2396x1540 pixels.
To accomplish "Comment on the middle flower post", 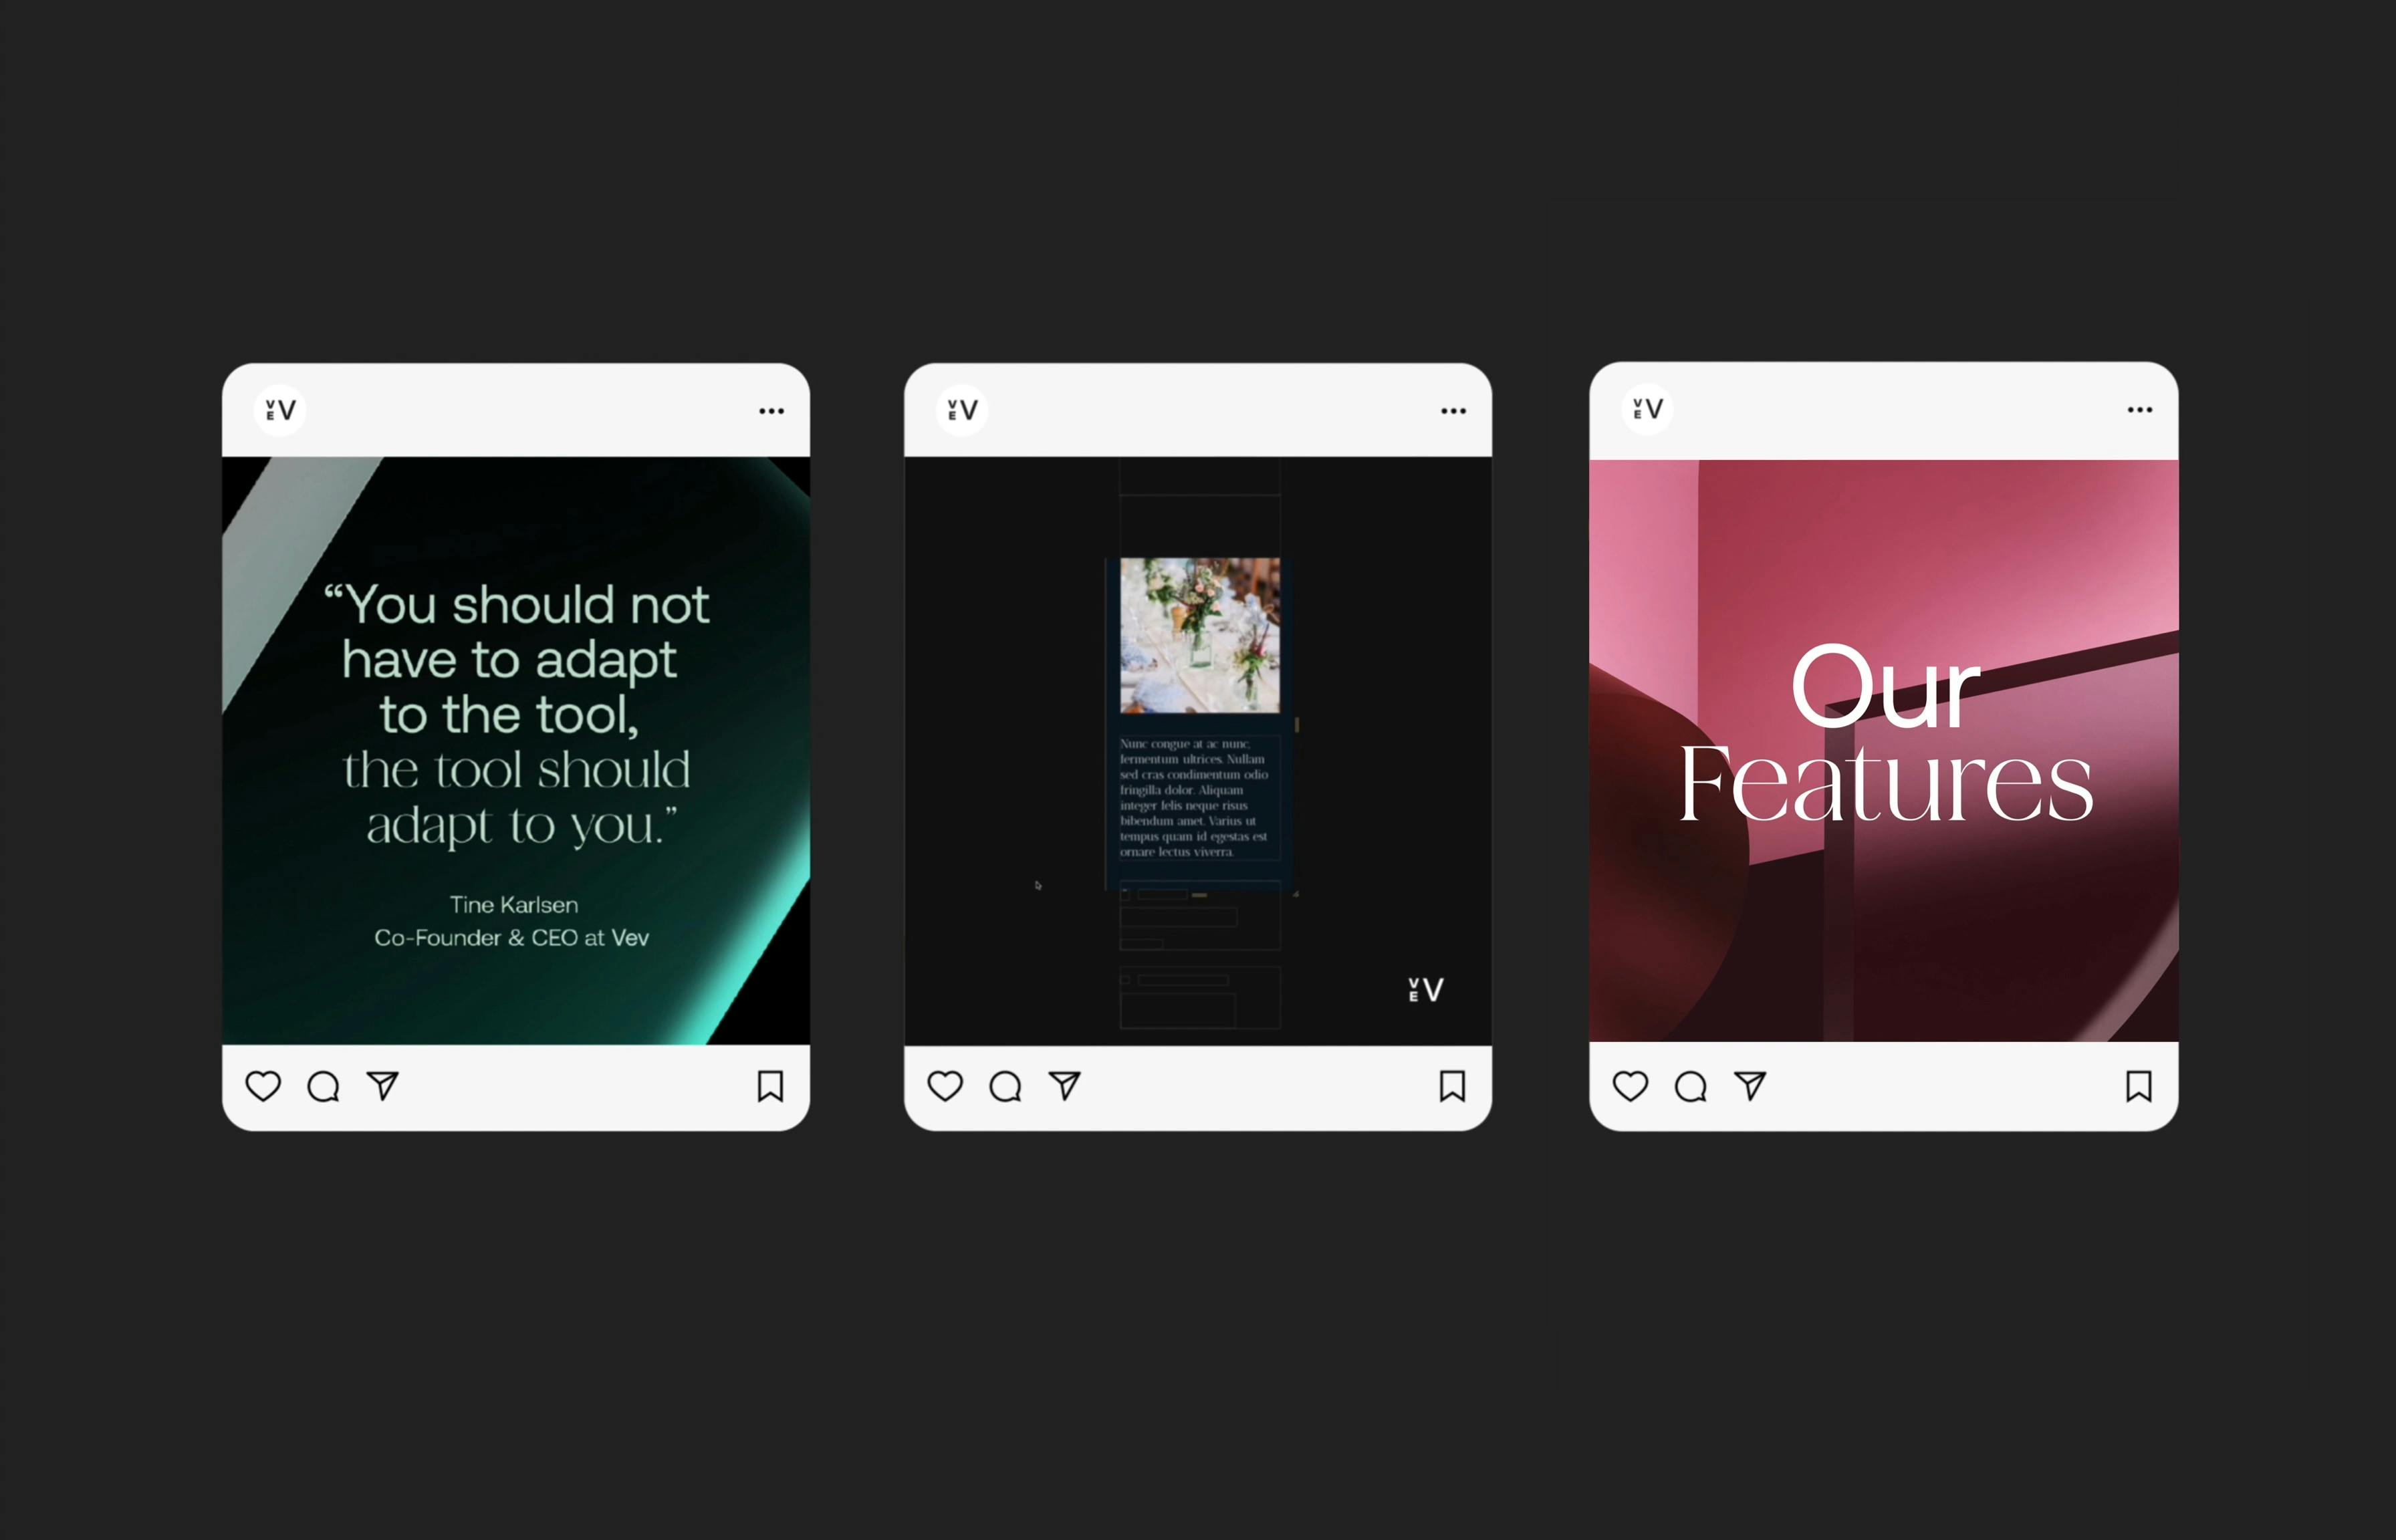I will (x=1005, y=1086).
